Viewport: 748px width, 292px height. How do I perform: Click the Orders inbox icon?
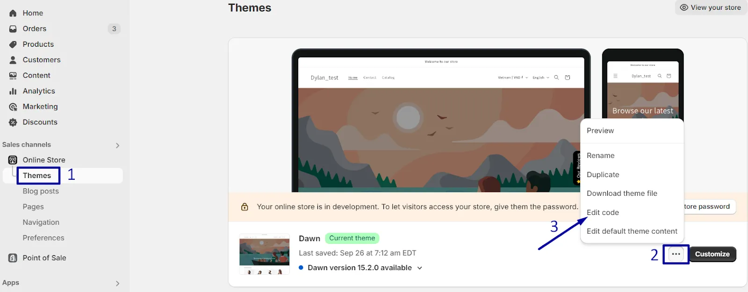(x=13, y=29)
